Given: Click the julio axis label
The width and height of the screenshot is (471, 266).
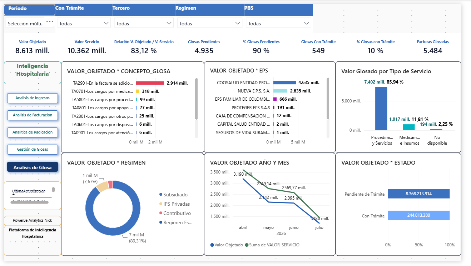Looking at the screenshot, I should click(318, 227).
